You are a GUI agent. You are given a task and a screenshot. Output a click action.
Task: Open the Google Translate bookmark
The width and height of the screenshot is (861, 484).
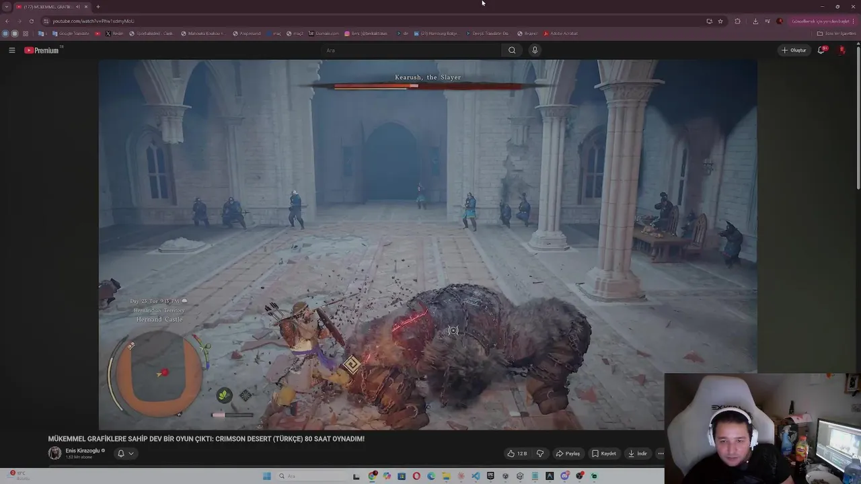tap(71, 34)
